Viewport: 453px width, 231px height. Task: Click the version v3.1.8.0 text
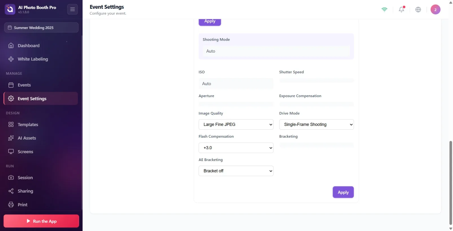click(24, 12)
